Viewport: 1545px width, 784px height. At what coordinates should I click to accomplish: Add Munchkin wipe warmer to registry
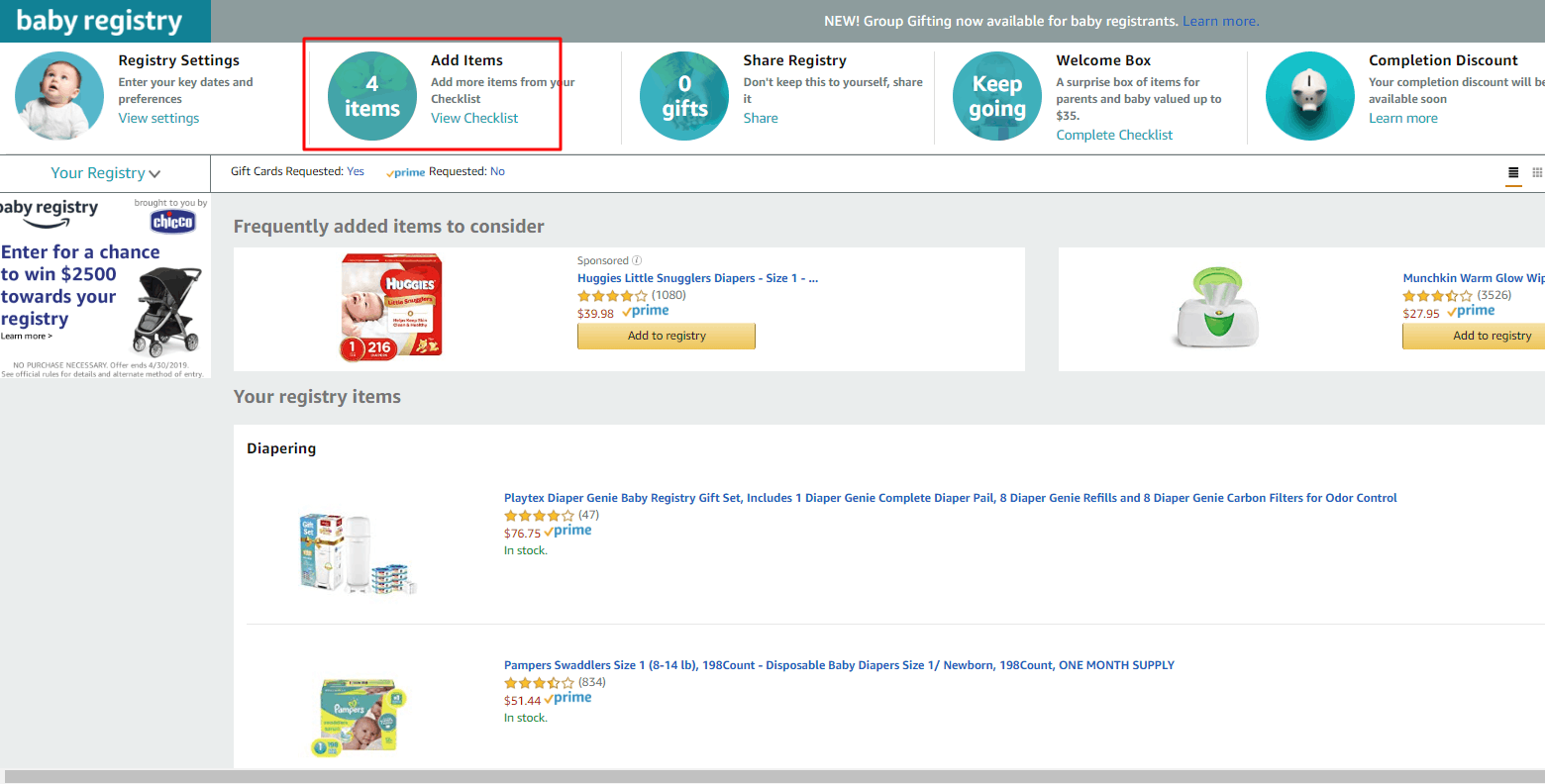(x=1474, y=336)
